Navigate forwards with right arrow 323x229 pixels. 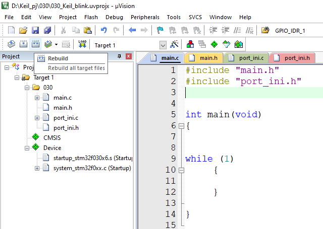tap(144, 30)
